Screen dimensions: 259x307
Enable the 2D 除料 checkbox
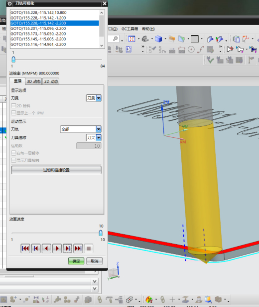13,106
